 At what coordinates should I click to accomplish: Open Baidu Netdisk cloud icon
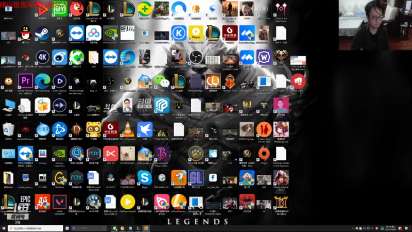tap(94, 33)
